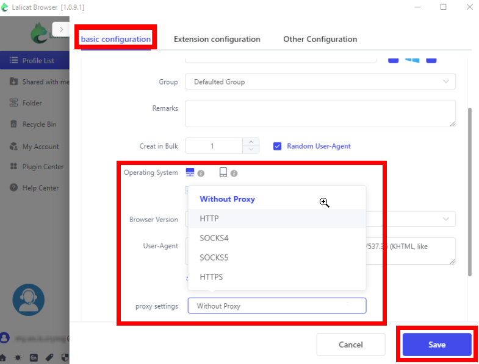This screenshot has width=479, height=364.
Task: Select the mobile device operating system icon
Action: 223,172
